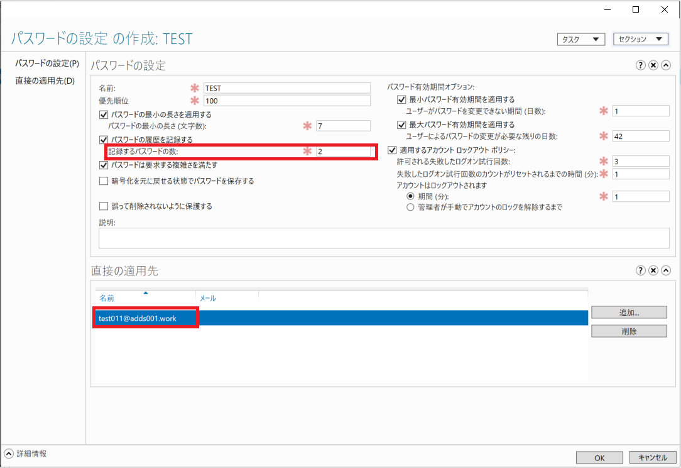
Task: Click the lockout 期間 (分) value field
Action: point(641,197)
